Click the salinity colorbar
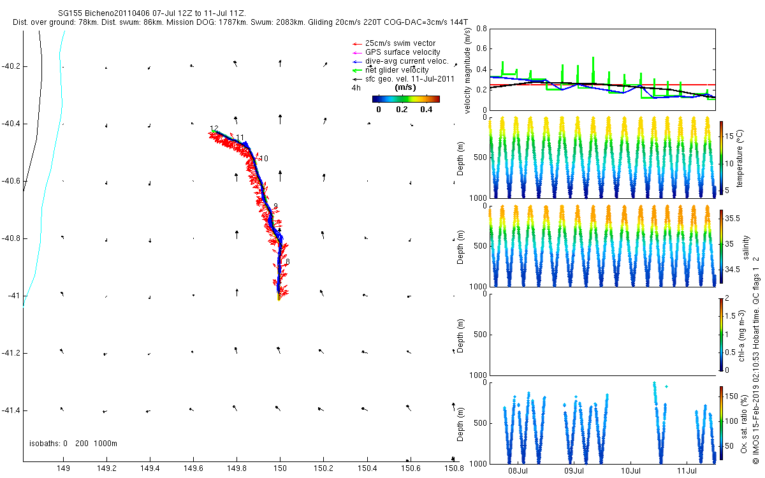This screenshot has width=765, height=478. coord(721,246)
